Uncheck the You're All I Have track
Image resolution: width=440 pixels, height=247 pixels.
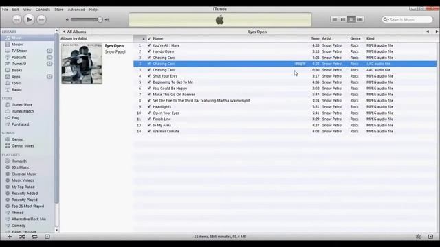(149, 45)
